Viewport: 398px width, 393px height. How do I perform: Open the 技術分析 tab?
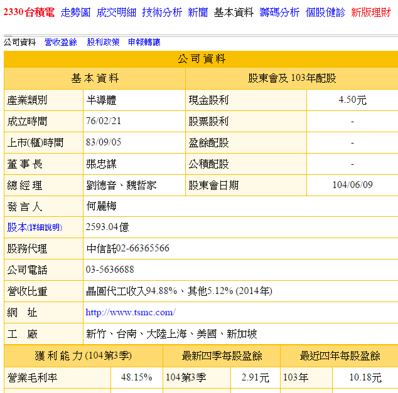tap(162, 12)
